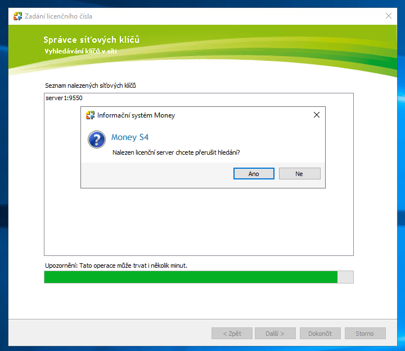Click the Správce síťových klíčů header

tap(91, 39)
